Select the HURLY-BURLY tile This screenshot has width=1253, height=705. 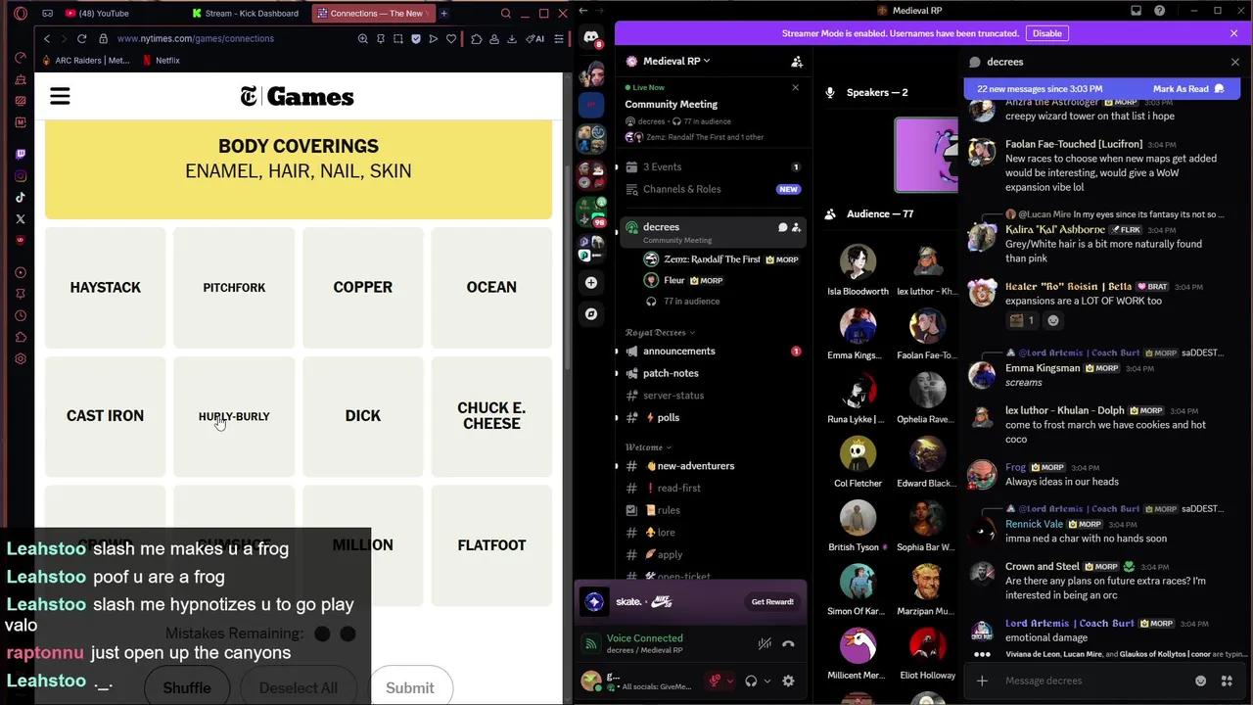(234, 416)
